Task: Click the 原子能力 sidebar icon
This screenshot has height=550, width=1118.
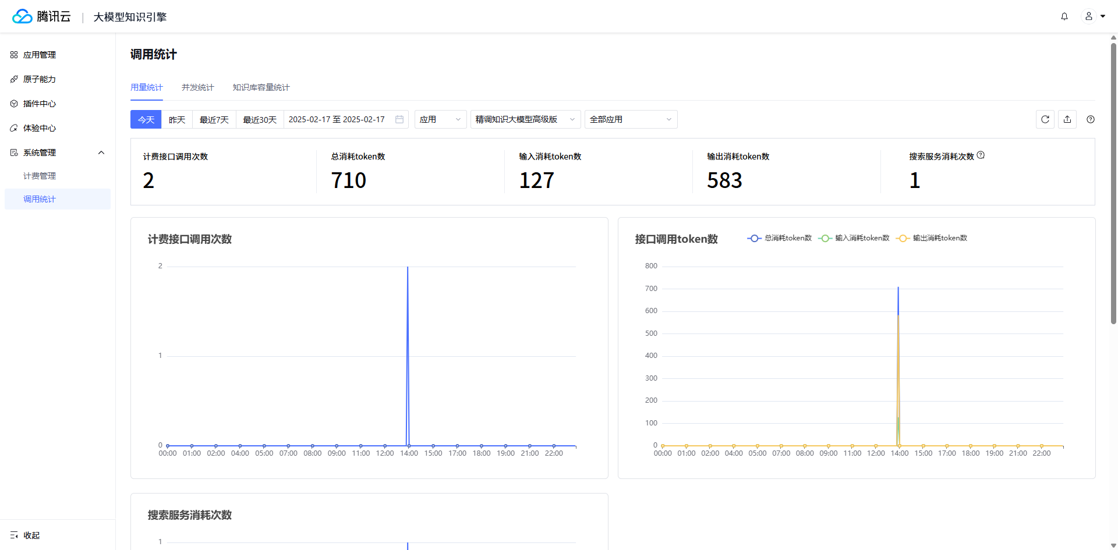Action: pos(14,79)
